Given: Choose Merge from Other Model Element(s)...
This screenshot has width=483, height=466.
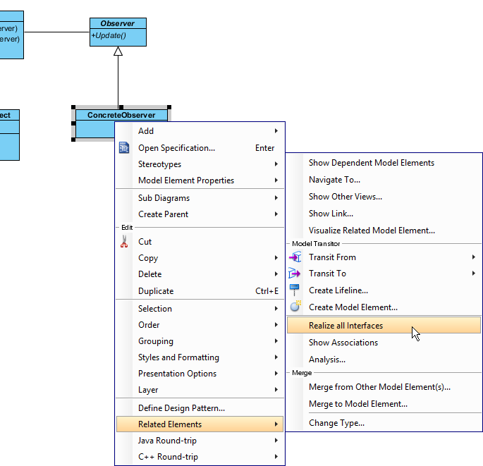Looking at the screenshot, I should [x=384, y=387].
